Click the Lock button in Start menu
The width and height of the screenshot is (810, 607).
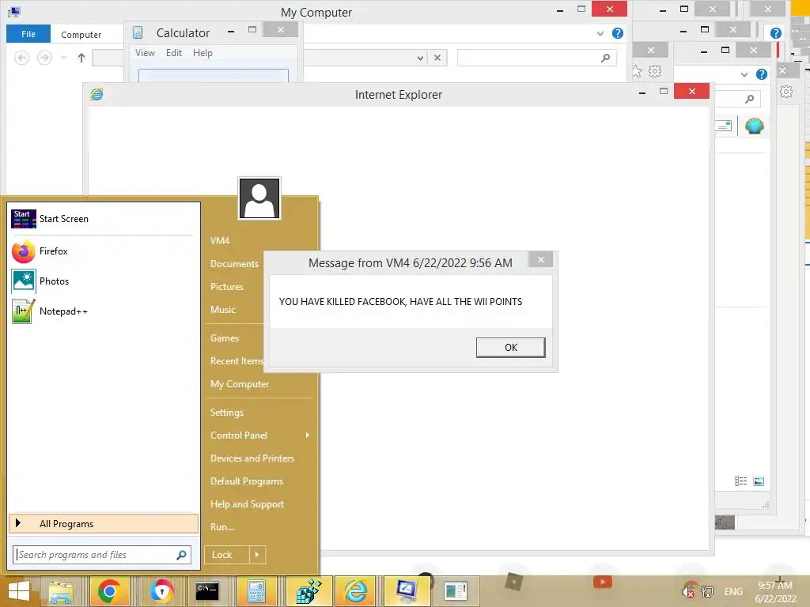pyautogui.click(x=227, y=555)
